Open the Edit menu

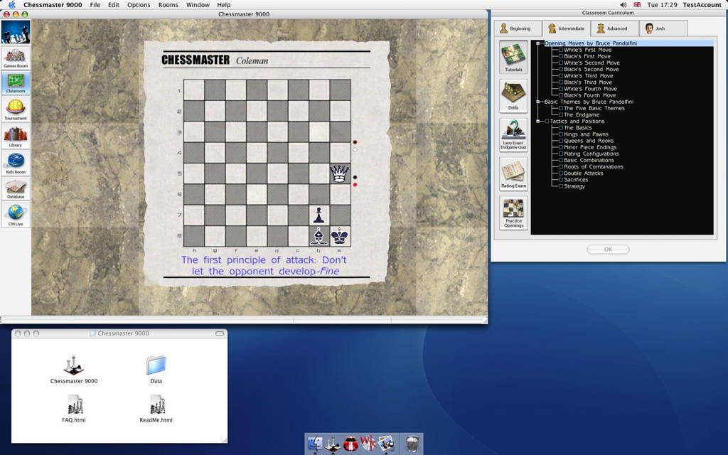113,5
